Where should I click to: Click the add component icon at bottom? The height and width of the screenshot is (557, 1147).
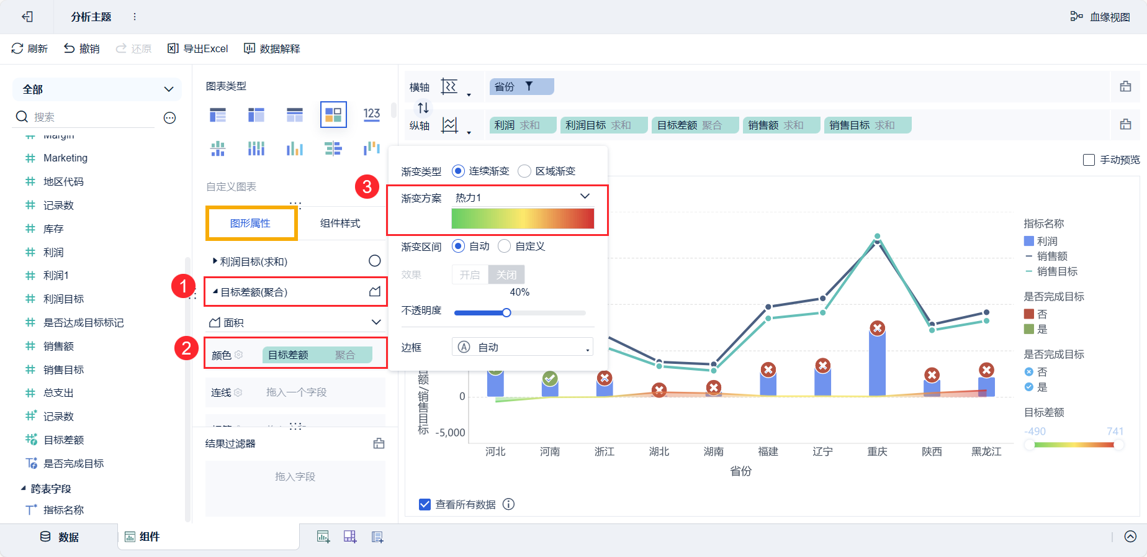[x=323, y=537]
